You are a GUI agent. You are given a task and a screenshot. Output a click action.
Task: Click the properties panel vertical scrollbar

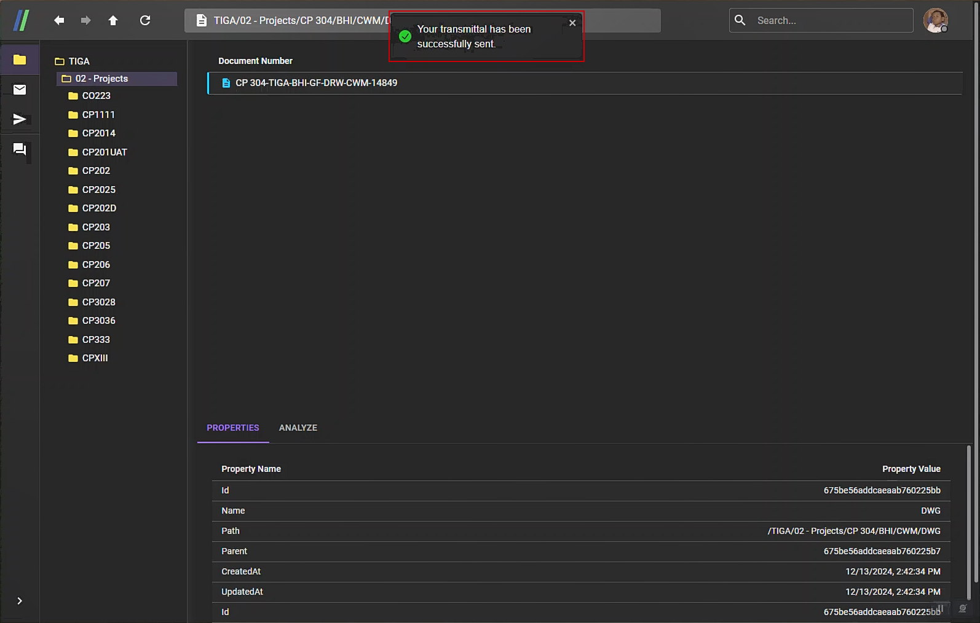tap(969, 522)
